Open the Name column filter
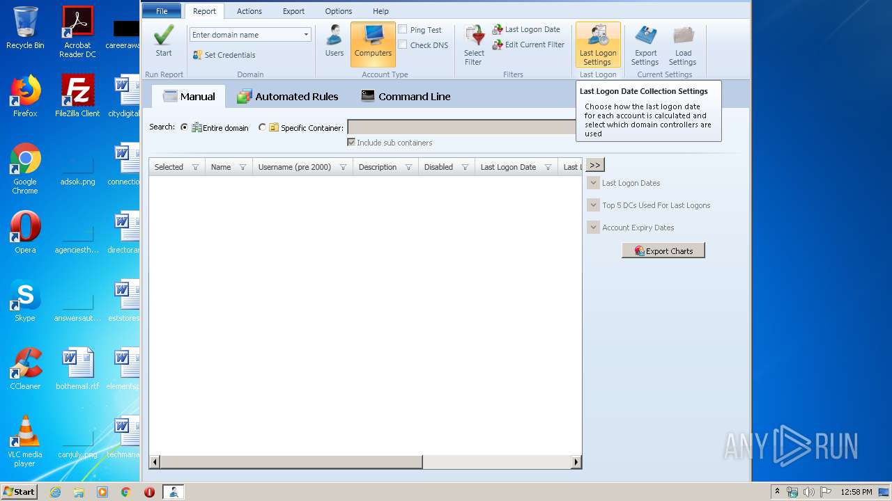 (x=243, y=167)
